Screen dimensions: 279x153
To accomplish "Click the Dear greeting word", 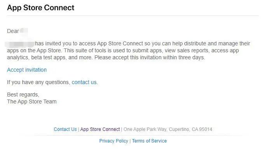I will [13, 31].
